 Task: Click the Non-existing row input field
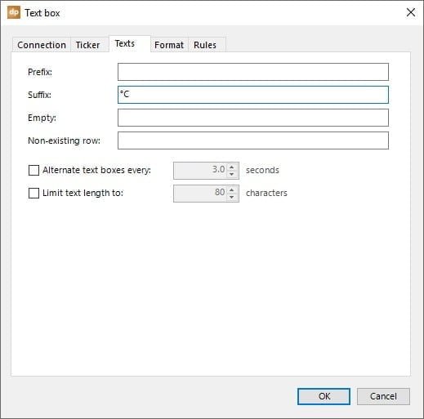(x=253, y=140)
